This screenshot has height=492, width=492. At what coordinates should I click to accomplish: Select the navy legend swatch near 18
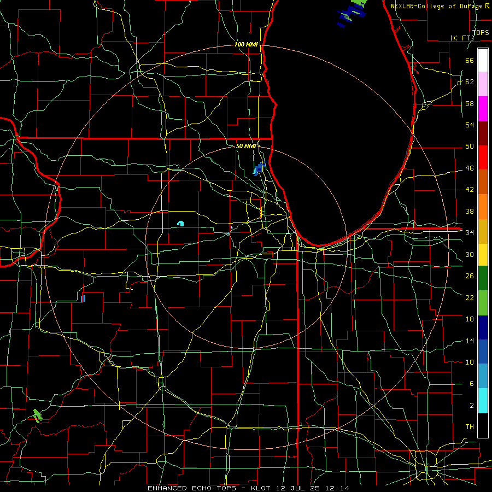pyautogui.click(x=483, y=327)
